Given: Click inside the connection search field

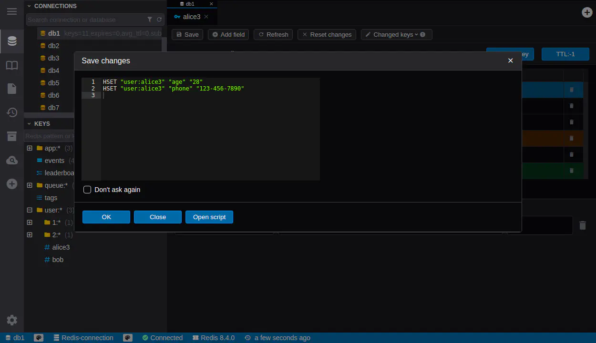Looking at the screenshot, I should point(86,20).
